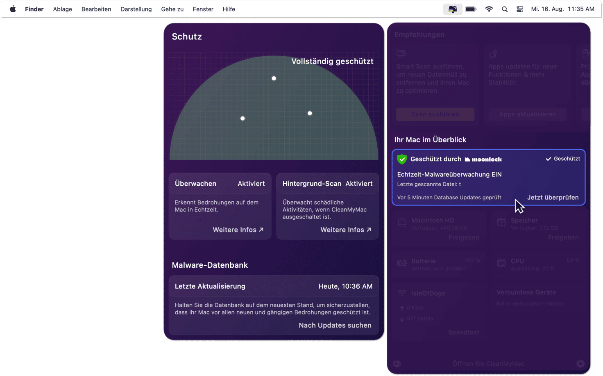The height and width of the screenshot is (376, 603).
Task: Open the Gehe zu menu
Action: pyautogui.click(x=172, y=9)
